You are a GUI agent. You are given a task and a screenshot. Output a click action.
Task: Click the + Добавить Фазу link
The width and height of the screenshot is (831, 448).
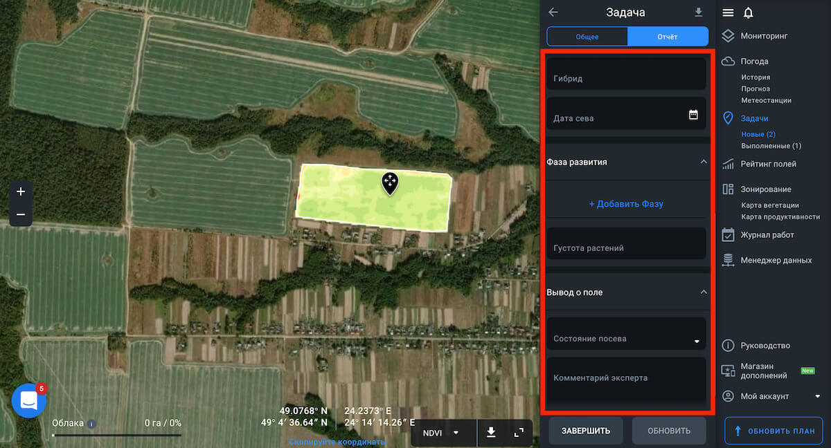pos(626,204)
